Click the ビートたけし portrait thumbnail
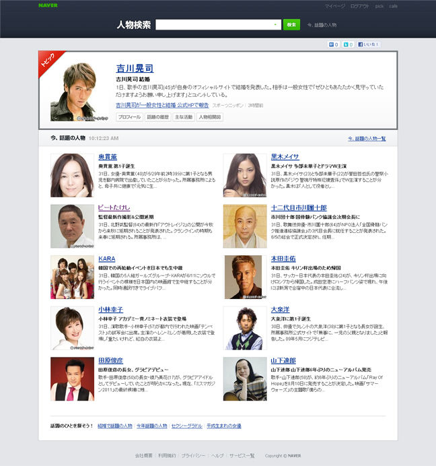The height and width of the screenshot is (466, 436). pyautogui.click(x=72, y=226)
